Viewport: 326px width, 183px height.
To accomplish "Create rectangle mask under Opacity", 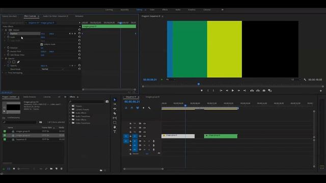I will pyautogui.click(x=14, y=62).
